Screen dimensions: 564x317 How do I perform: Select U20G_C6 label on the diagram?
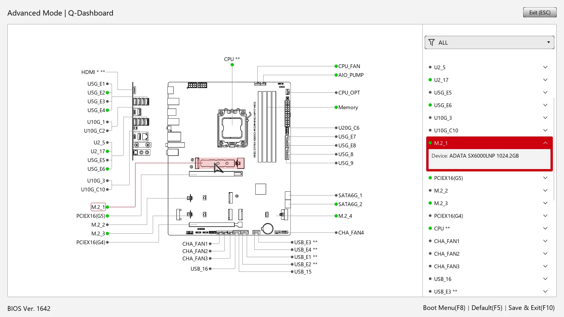(x=349, y=128)
